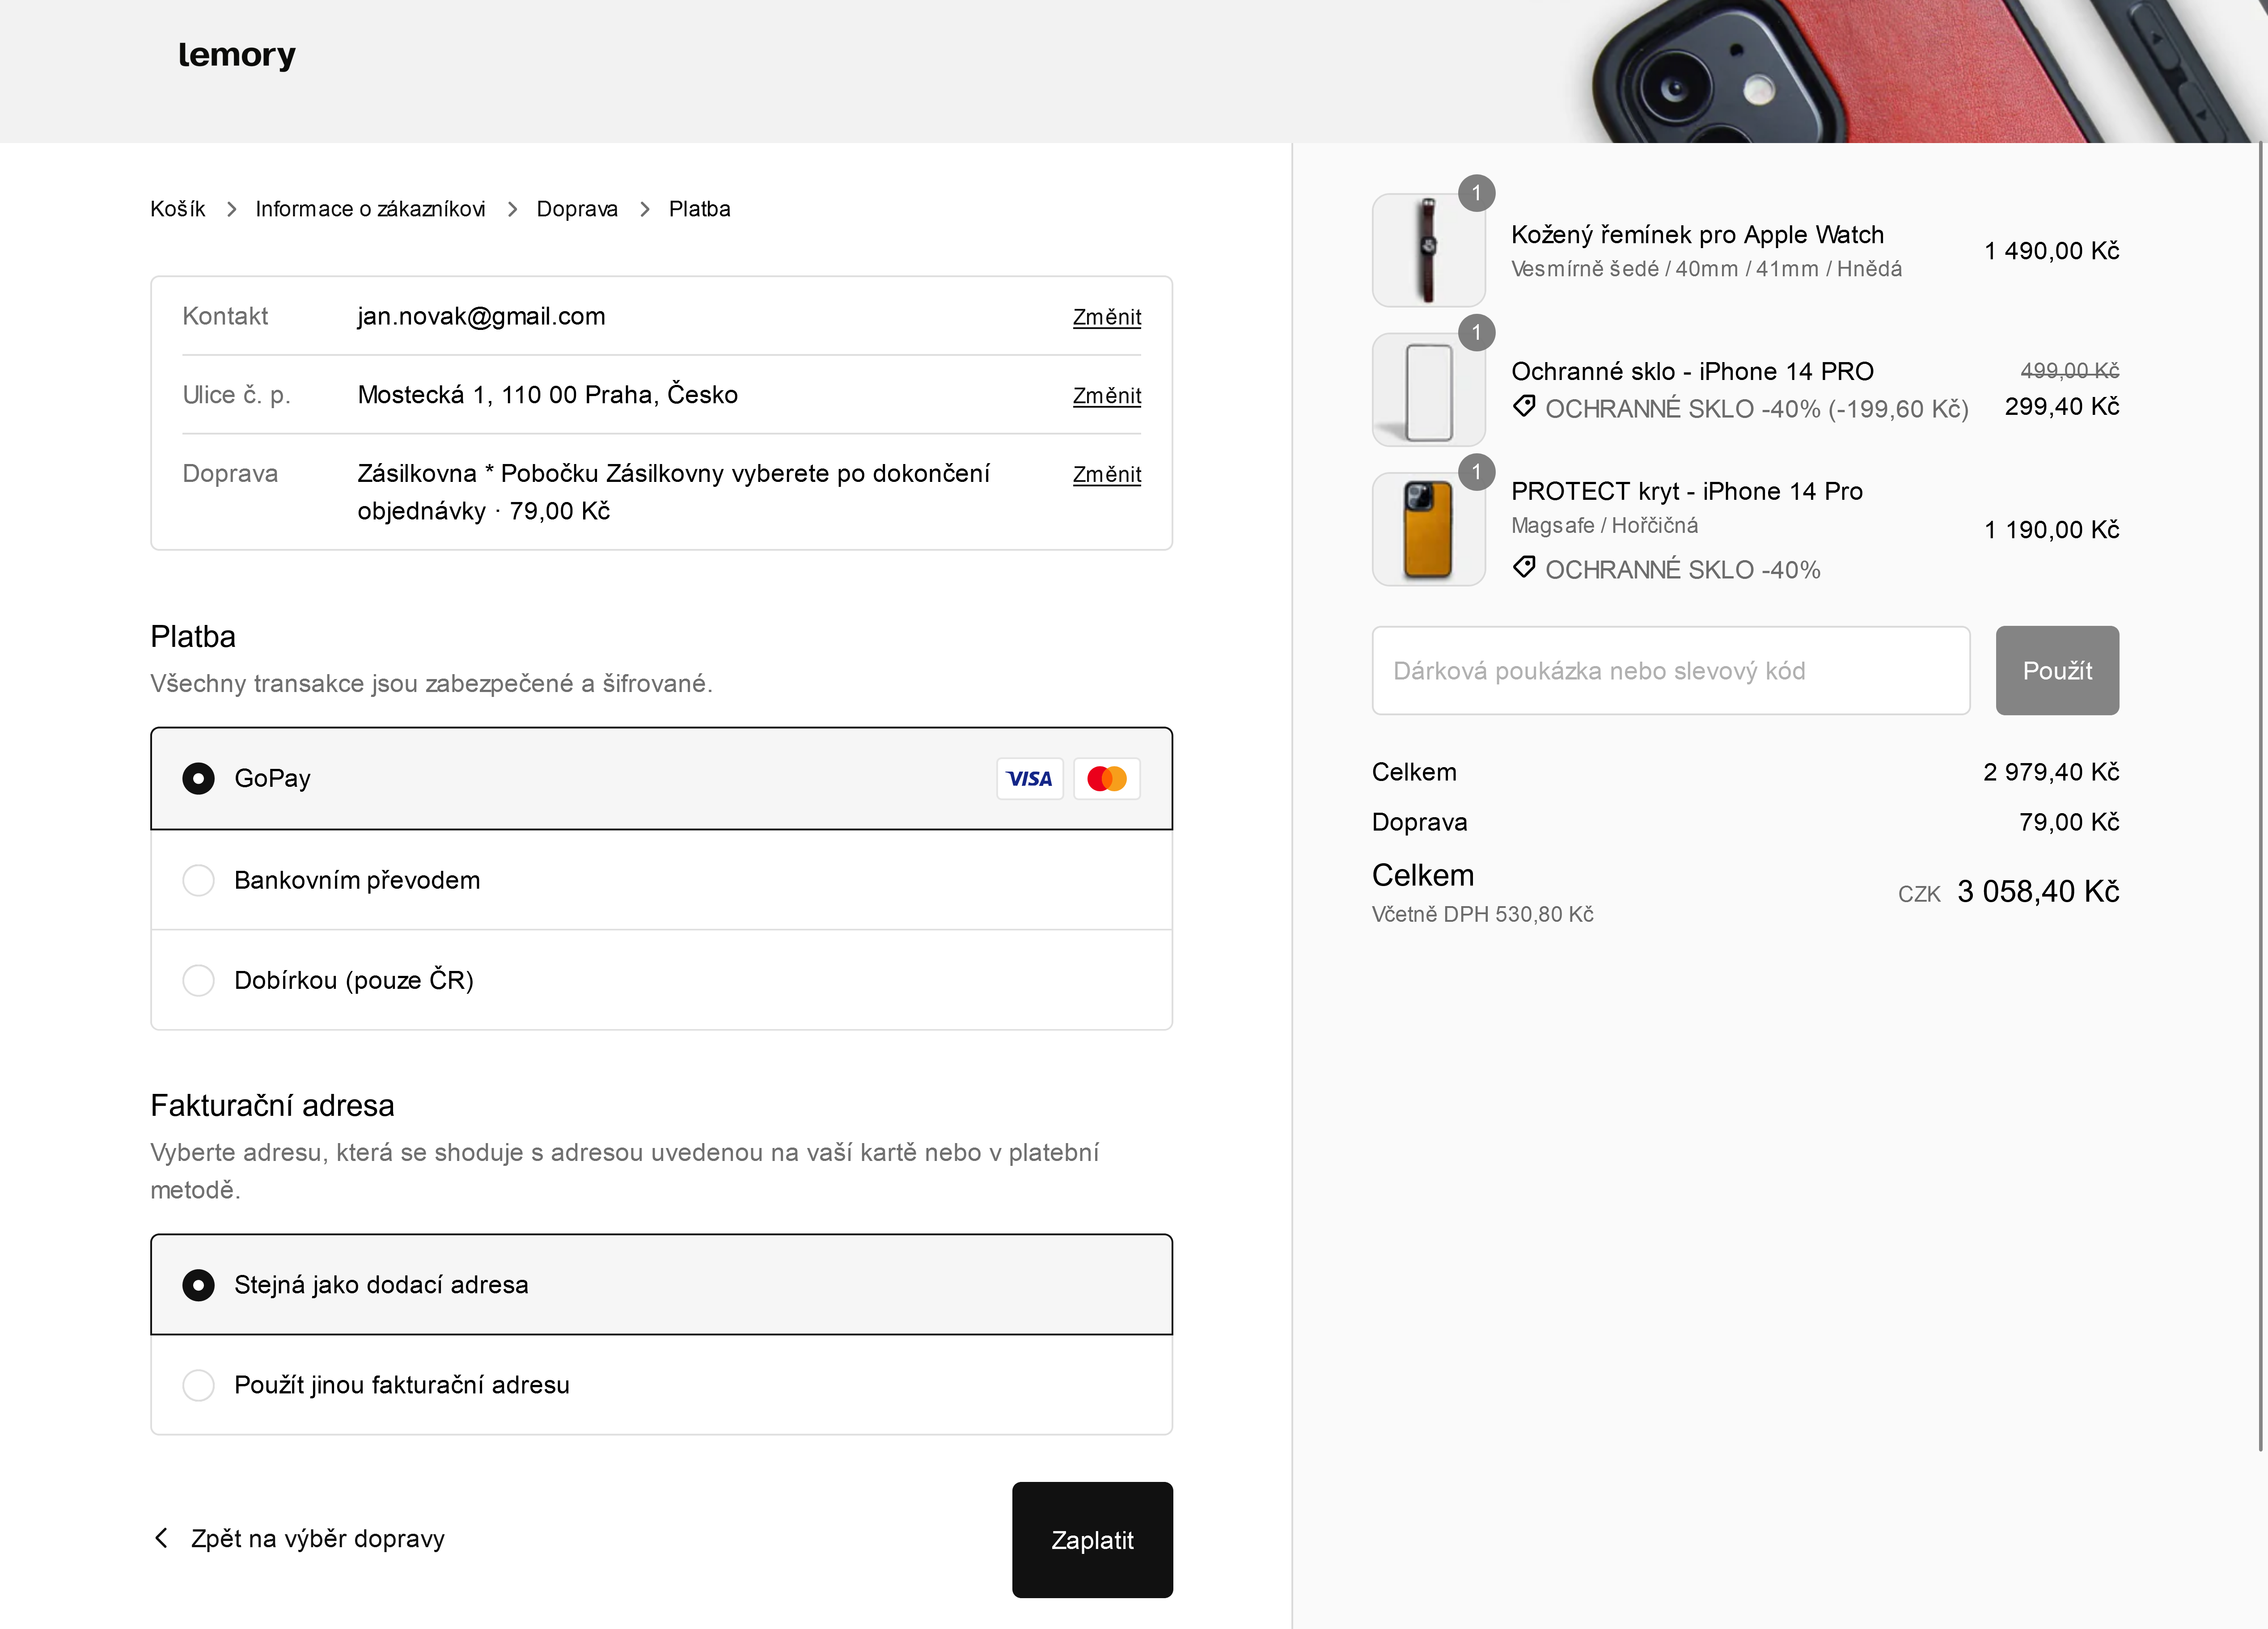Image resolution: width=2268 pixels, height=1629 pixels.
Task: Click Ochranné sklo - iPhone 14 PRO title
Action: [1692, 372]
